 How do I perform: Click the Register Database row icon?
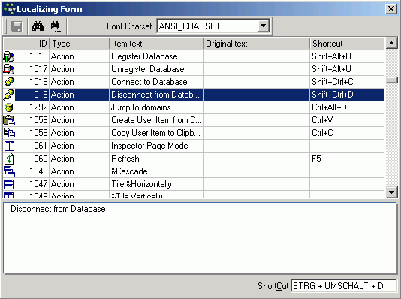(9, 56)
